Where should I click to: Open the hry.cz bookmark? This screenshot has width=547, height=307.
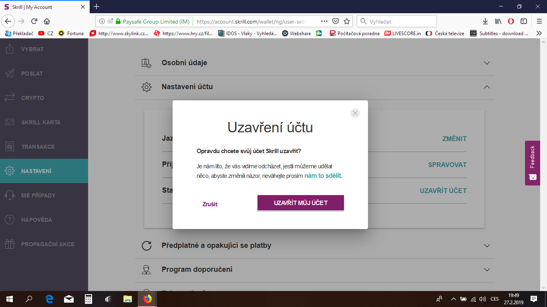click(184, 34)
